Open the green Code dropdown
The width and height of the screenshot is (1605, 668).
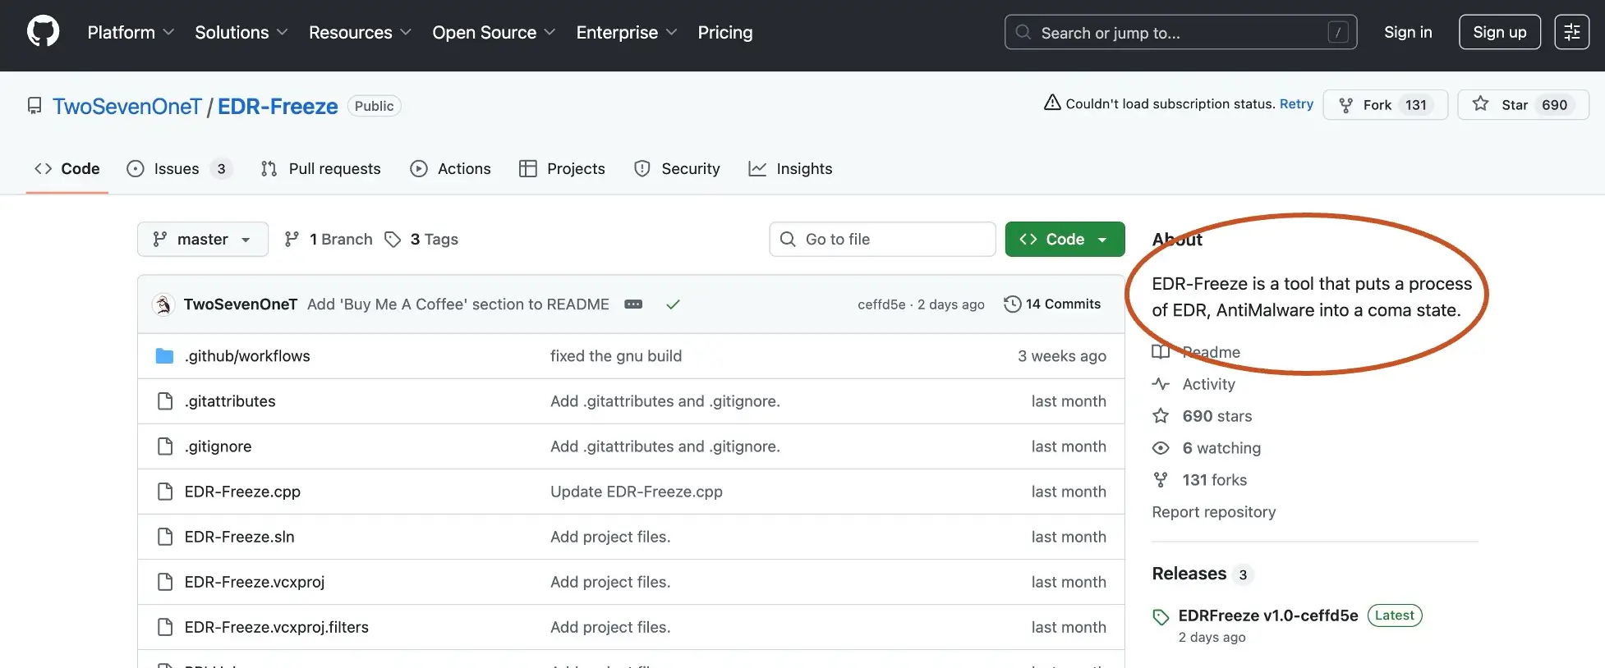[1065, 239]
